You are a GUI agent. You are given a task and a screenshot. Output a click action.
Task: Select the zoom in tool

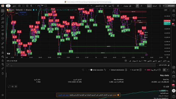3,47
